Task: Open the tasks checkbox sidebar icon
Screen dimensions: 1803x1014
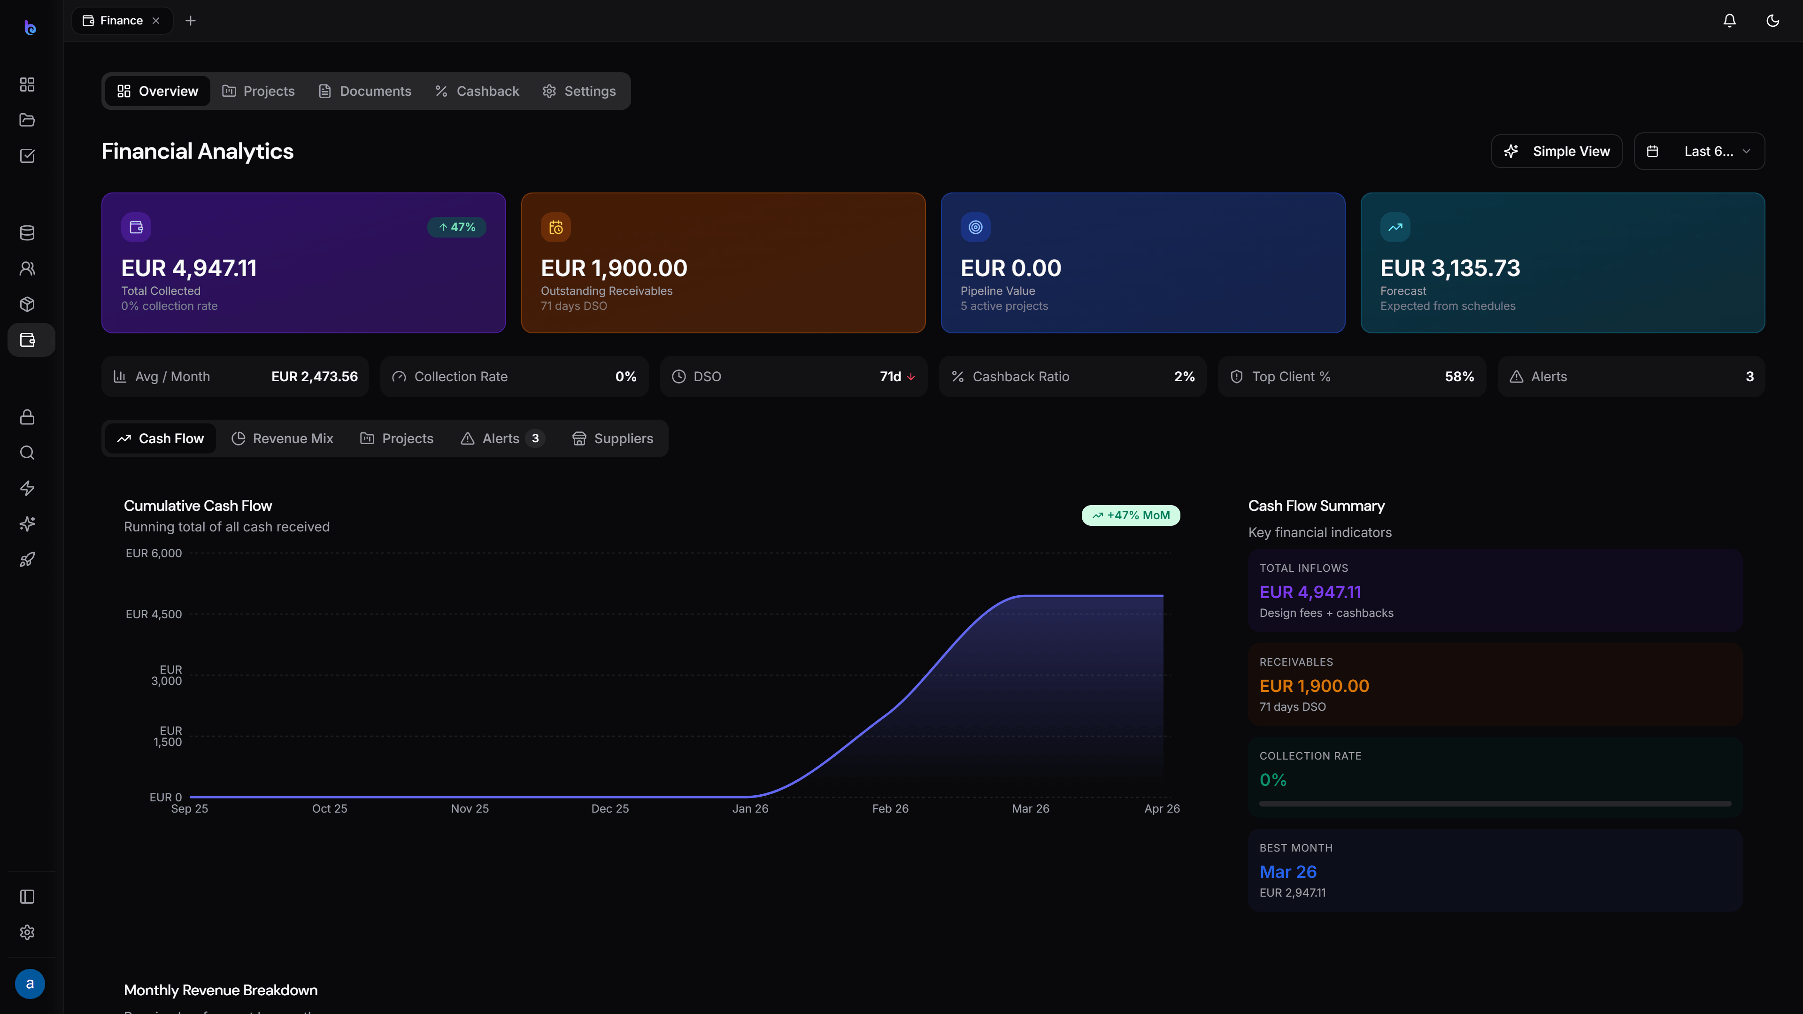Action: (27, 156)
